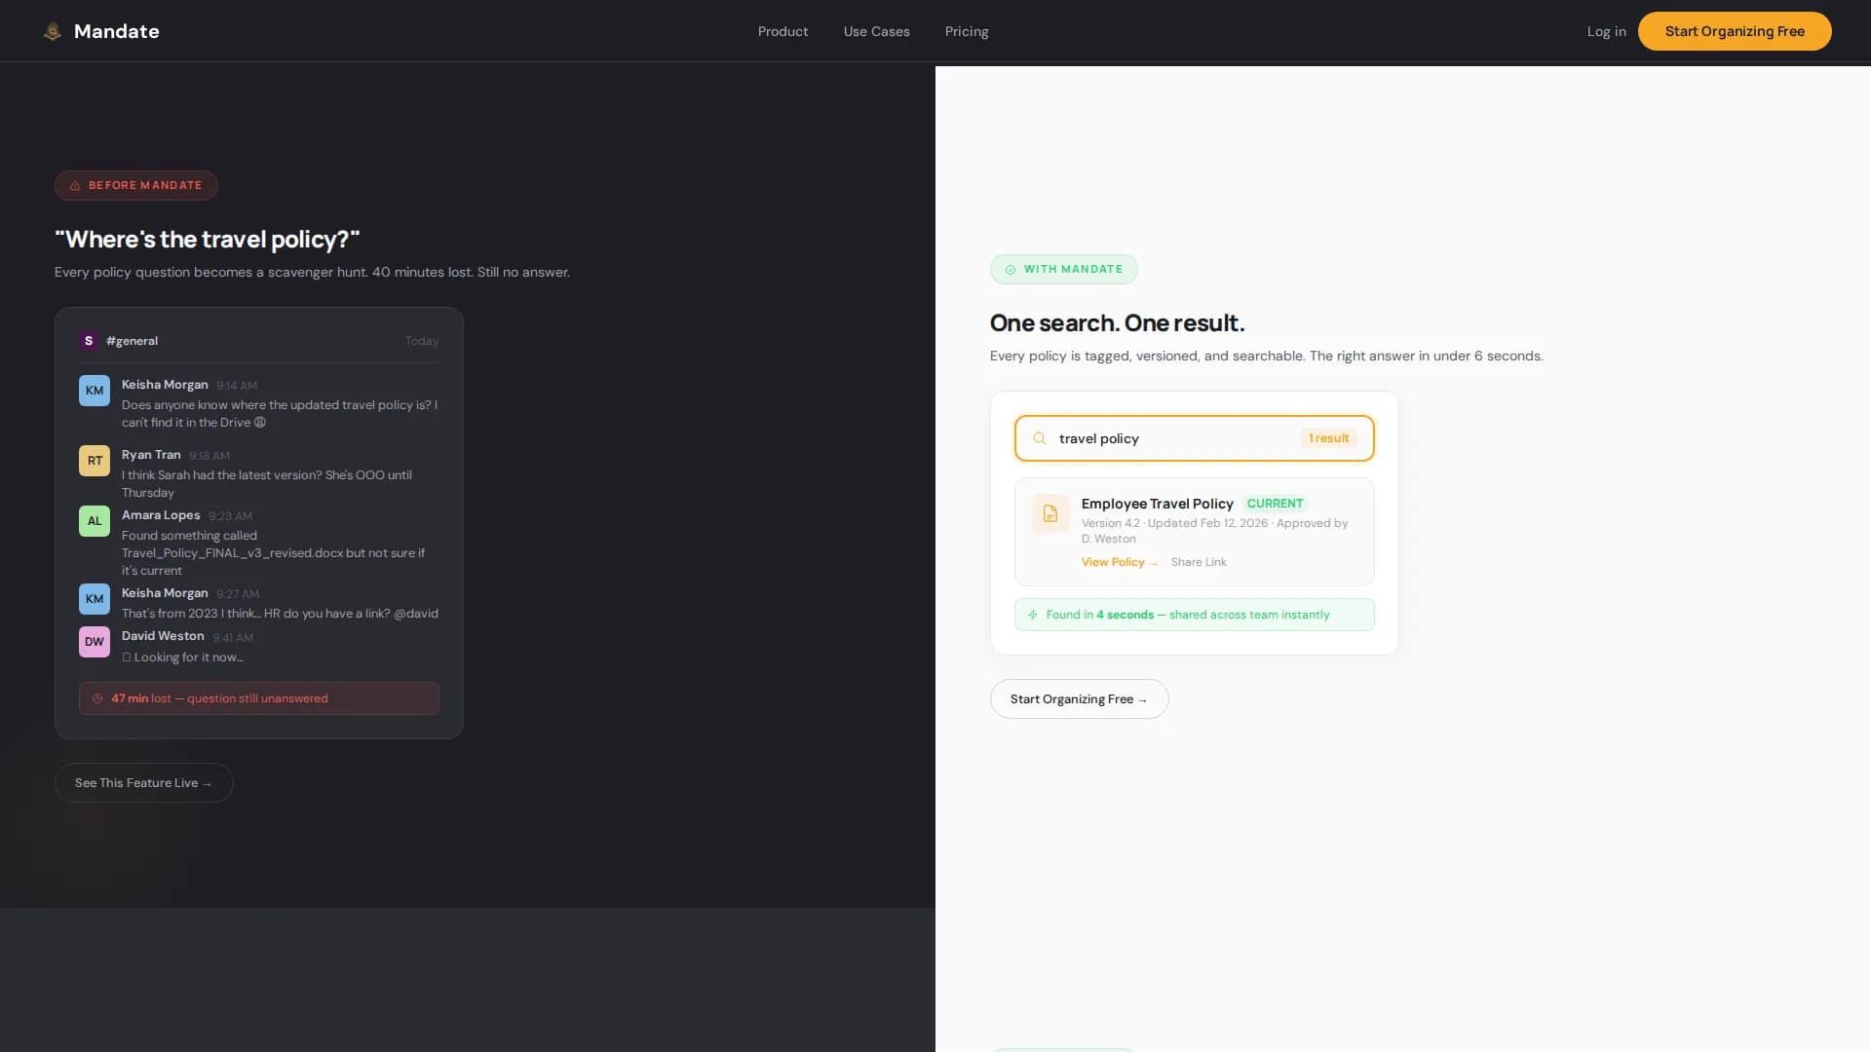Image resolution: width=1871 pixels, height=1052 pixels.
Task: Click 'Start Organizing Free' below the search demo
Action: coord(1079,698)
